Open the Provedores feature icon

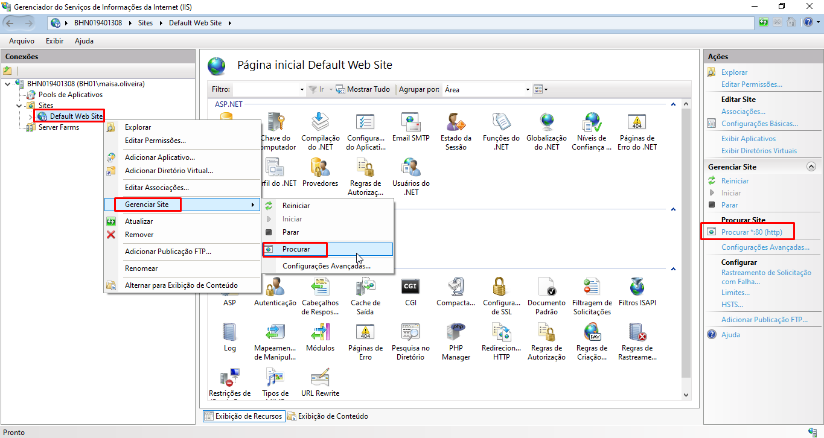(320, 171)
